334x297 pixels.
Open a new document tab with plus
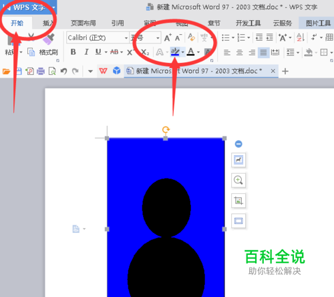point(285,72)
